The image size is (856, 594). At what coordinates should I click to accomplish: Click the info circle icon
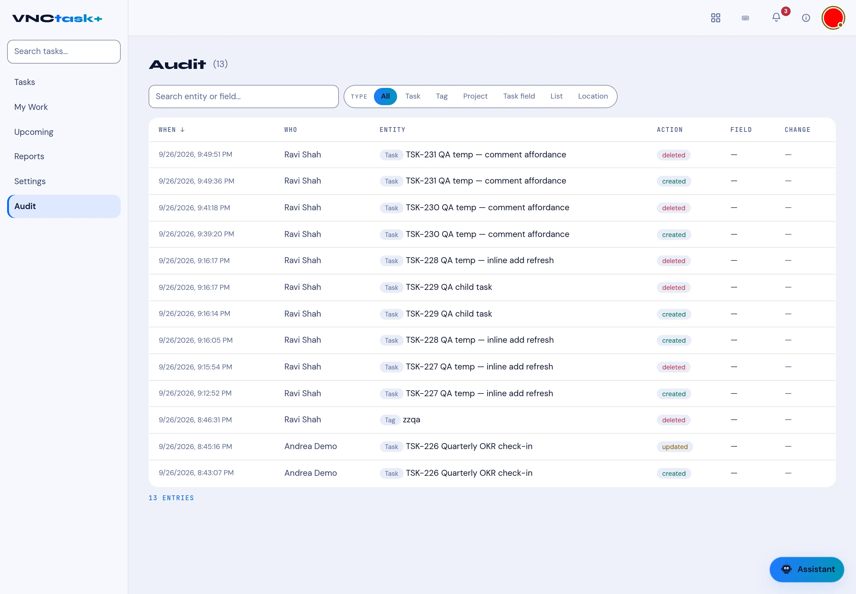[x=806, y=18]
